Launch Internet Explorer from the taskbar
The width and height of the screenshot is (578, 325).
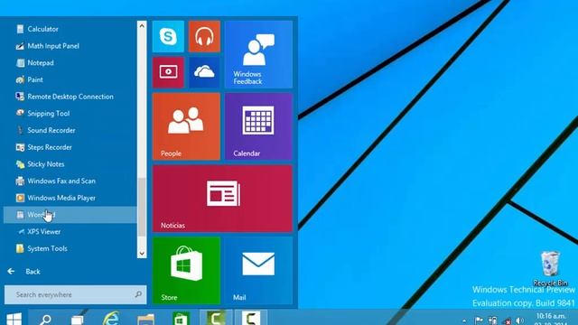click(111, 319)
